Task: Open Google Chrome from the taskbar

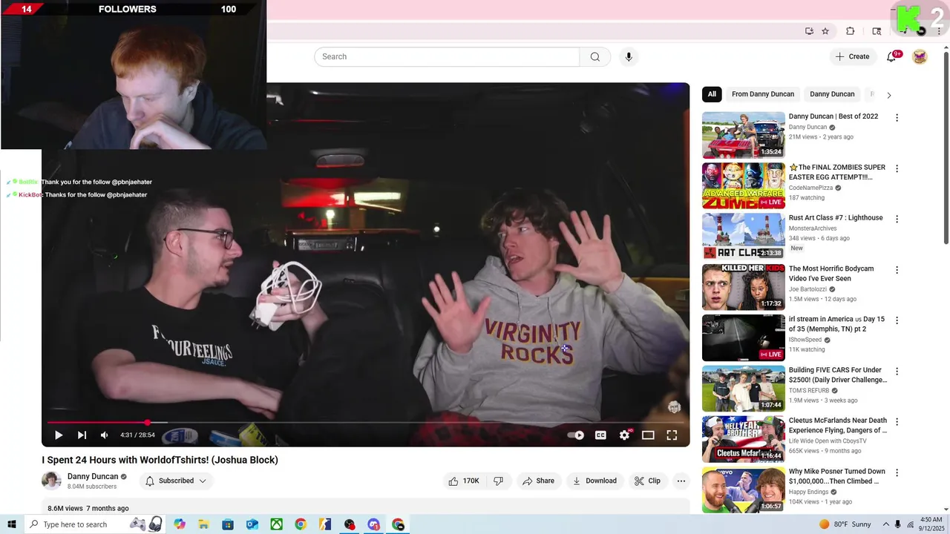Action: (301, 524)
